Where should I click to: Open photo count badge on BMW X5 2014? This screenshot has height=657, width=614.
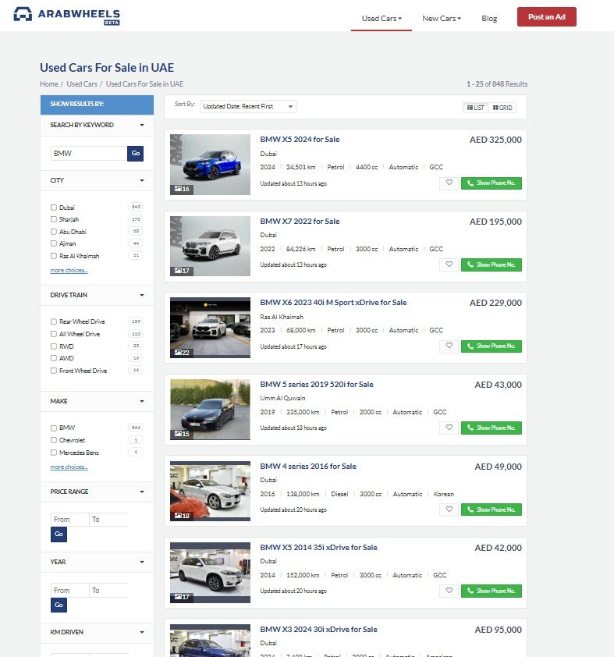click(x=182, y=597)
